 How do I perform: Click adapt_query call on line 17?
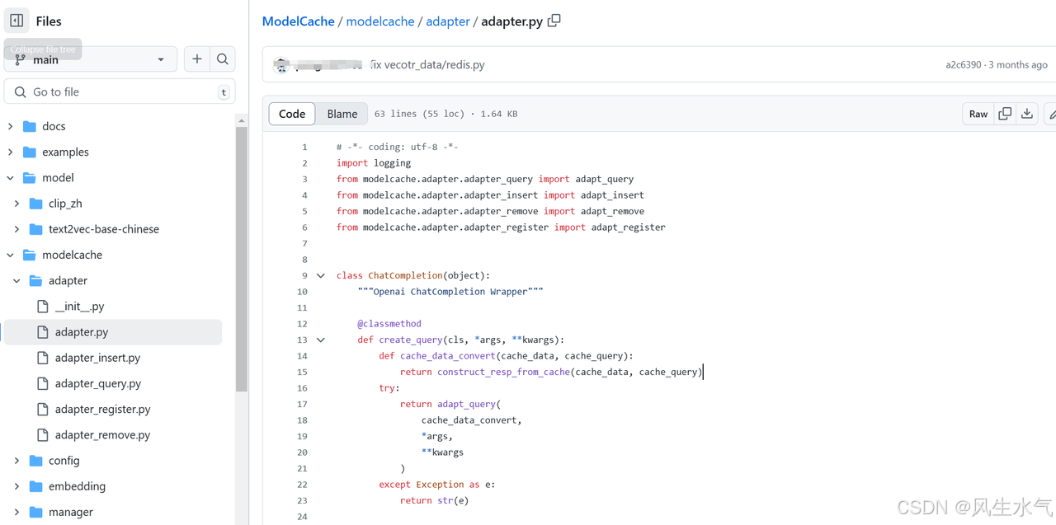[x=466, y=404]
